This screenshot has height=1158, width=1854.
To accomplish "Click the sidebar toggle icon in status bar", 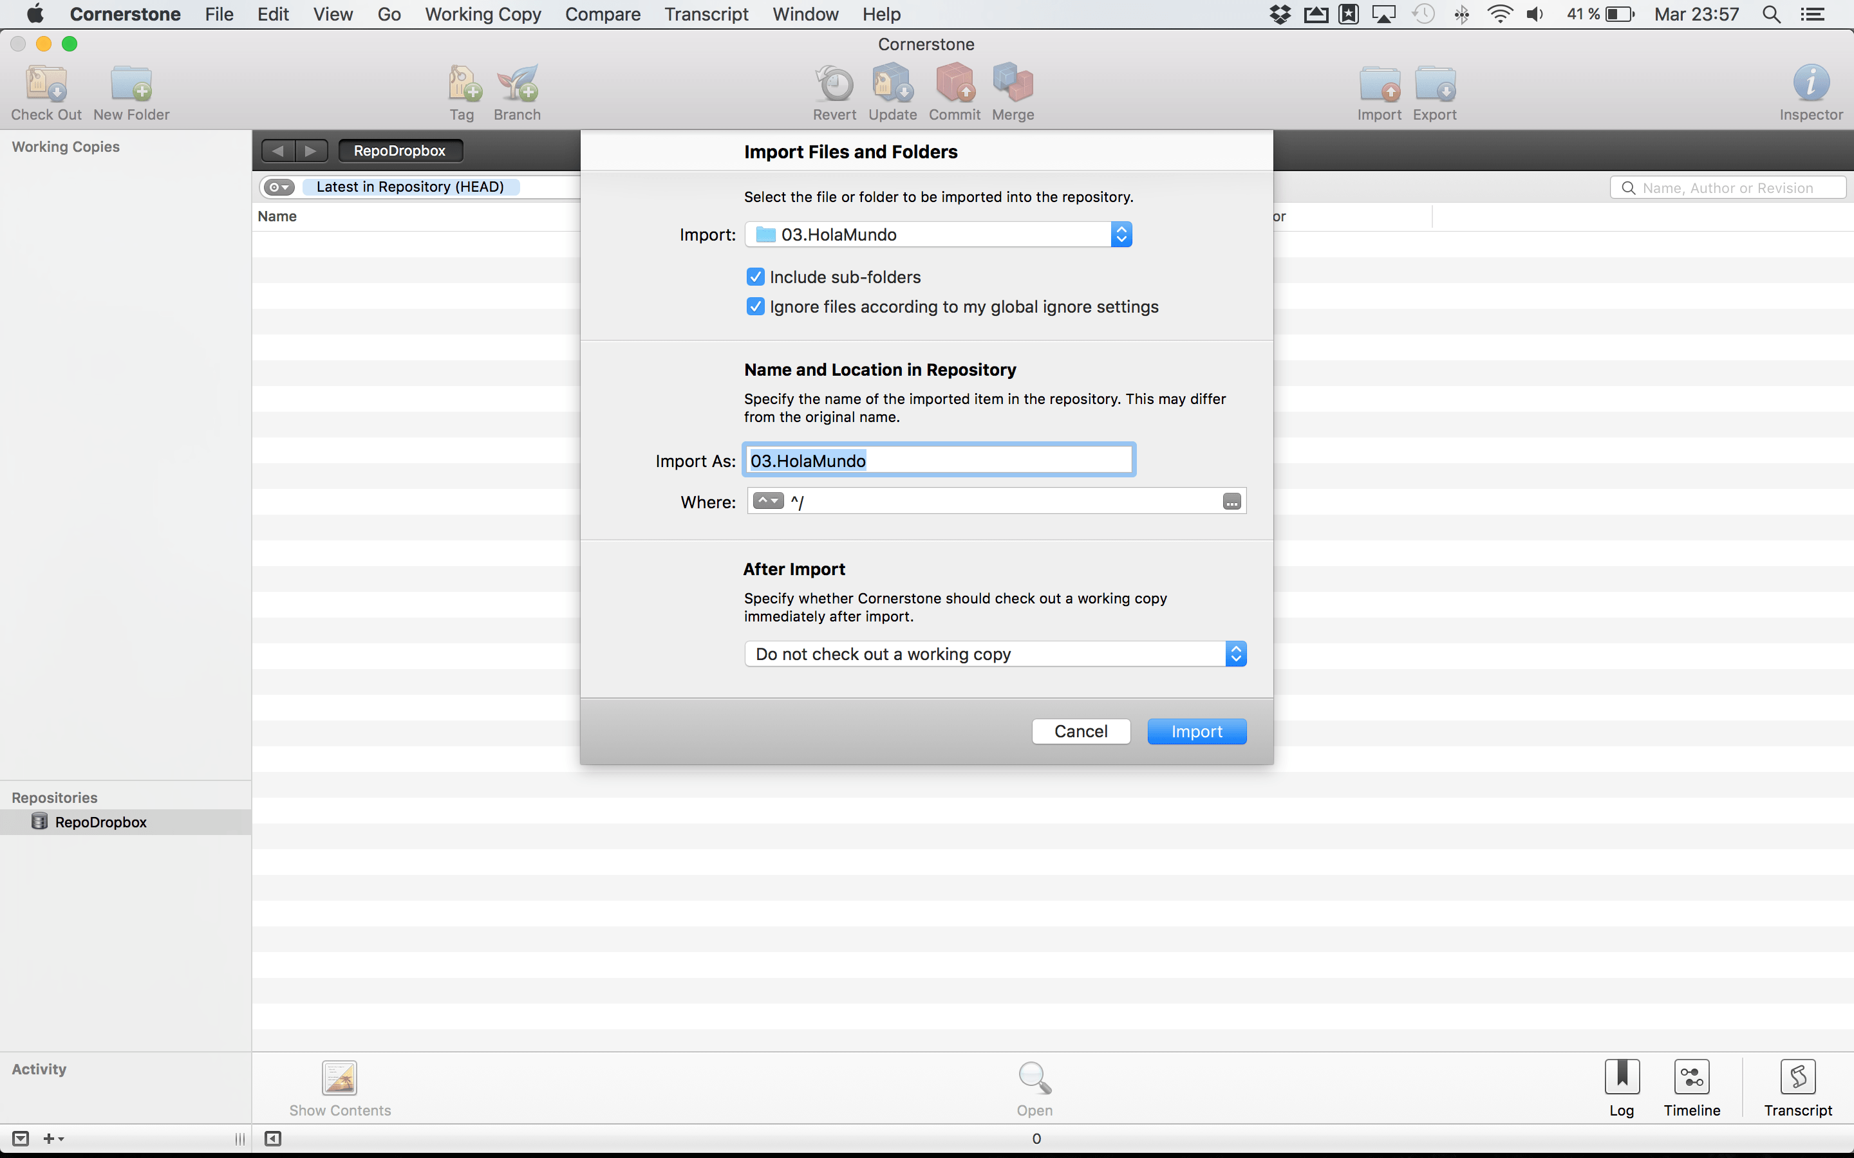I will coord(273,1139).
